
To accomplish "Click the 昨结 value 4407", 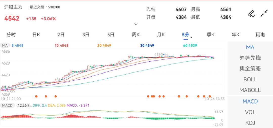I will click(x=181, y=9).
